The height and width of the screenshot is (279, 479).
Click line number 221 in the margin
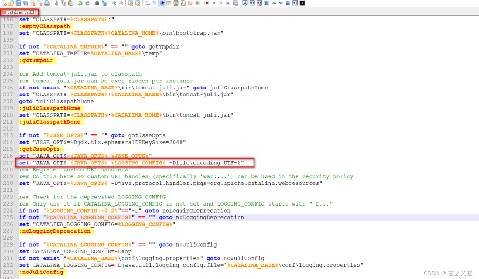[8, 190]
